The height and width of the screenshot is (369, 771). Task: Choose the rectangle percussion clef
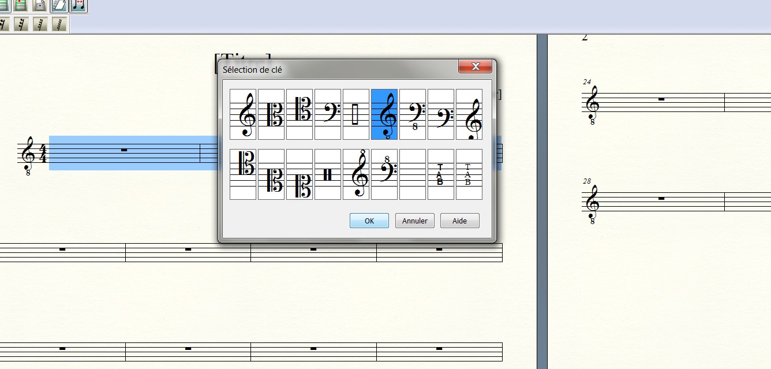(x=356, y=114)
